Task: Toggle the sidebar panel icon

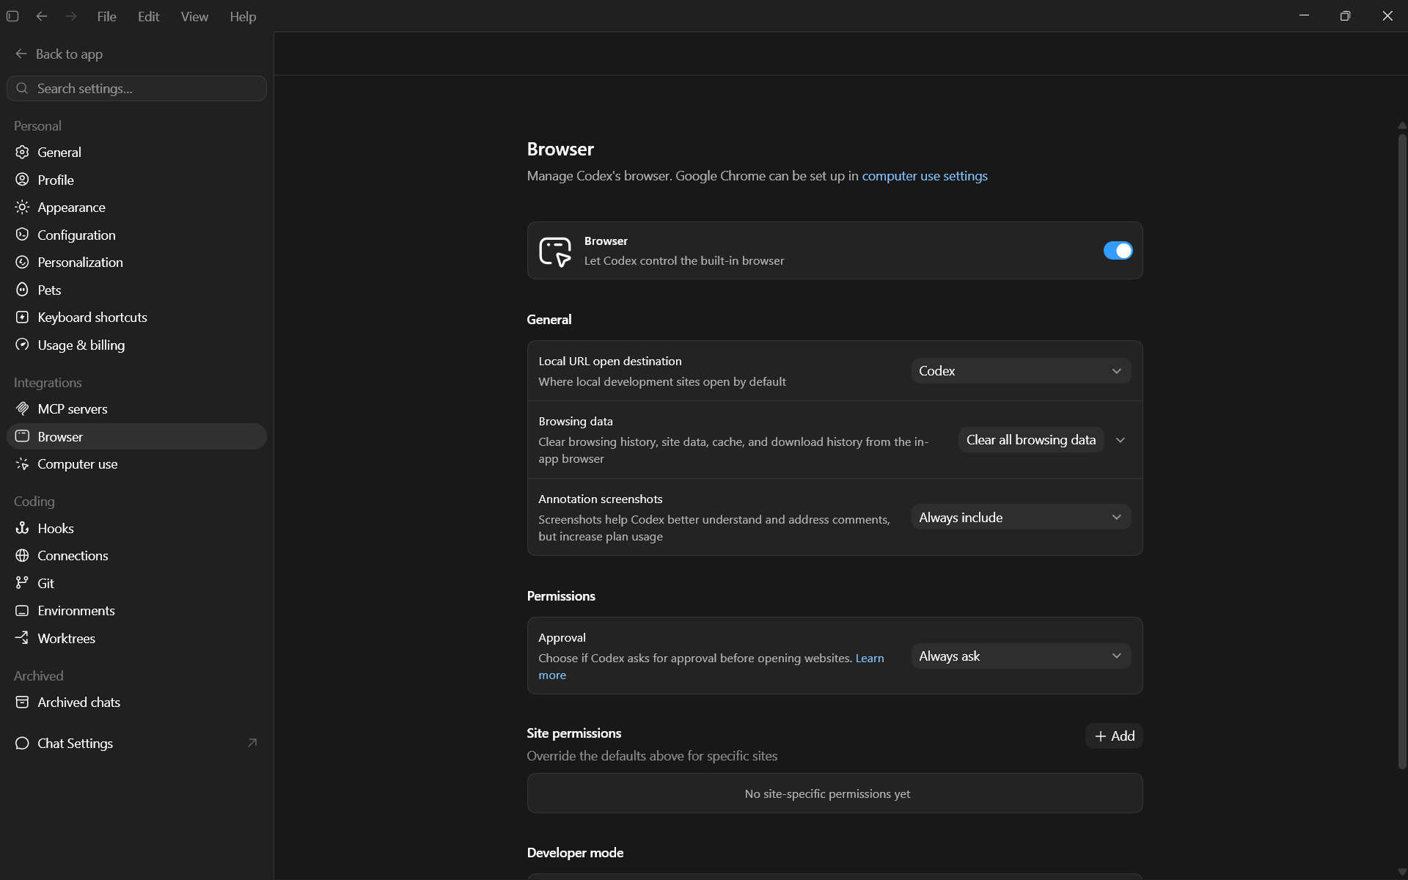Action: click(x=12, y=16)
